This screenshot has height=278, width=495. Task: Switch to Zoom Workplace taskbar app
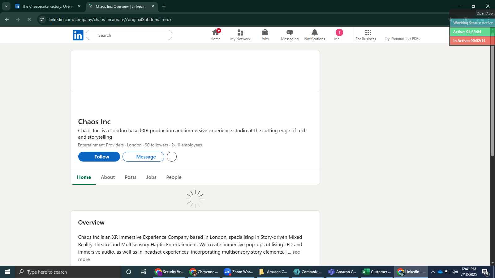click(239, 272)
